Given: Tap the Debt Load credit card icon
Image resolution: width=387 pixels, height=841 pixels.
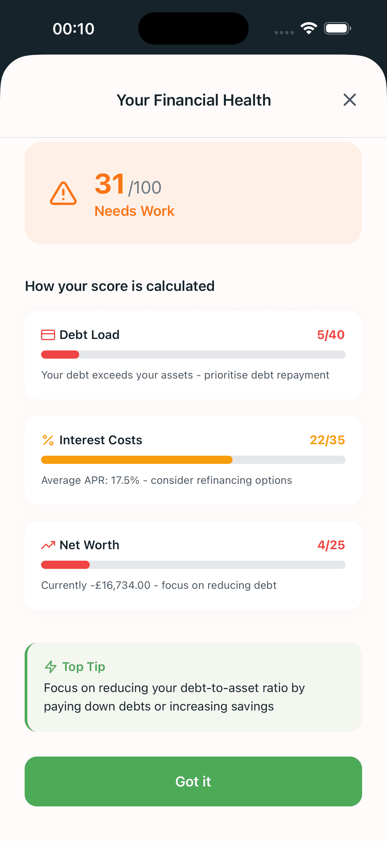Looking at the screenshot, I should (48, 335).
